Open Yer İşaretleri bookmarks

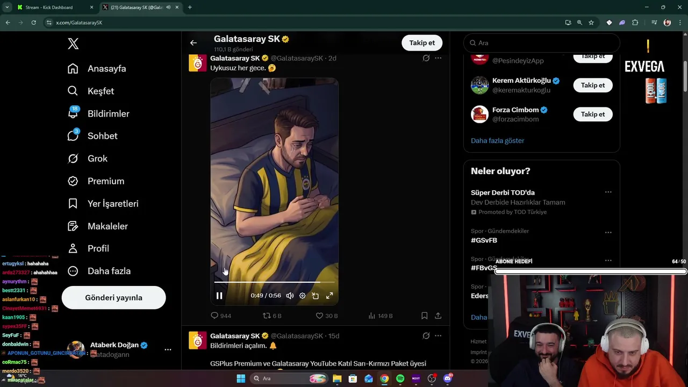[103, 204]
